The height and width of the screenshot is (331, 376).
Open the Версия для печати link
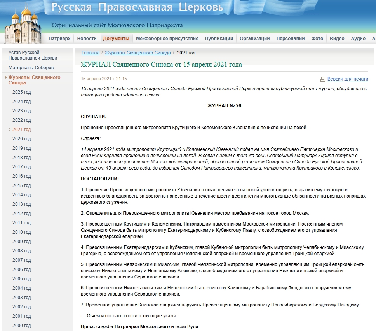click(348, 79)
